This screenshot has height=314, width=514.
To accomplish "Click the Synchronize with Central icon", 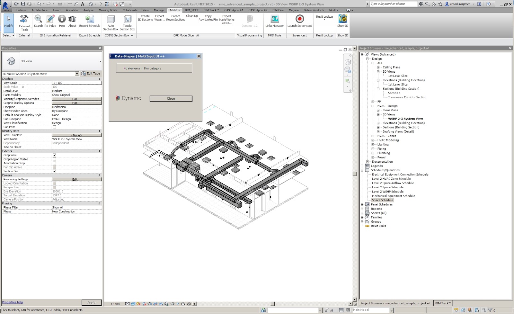I will (x=30, y=4).
